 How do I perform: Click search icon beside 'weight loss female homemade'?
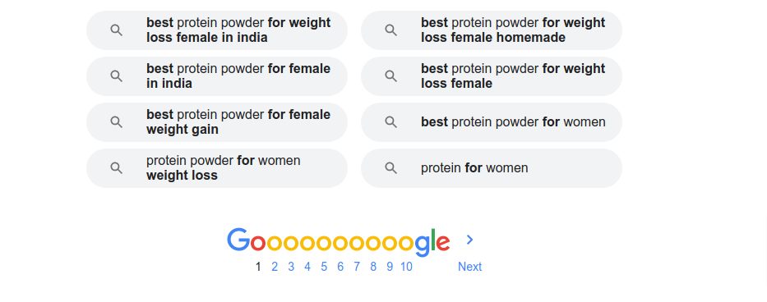pos(390,30)
